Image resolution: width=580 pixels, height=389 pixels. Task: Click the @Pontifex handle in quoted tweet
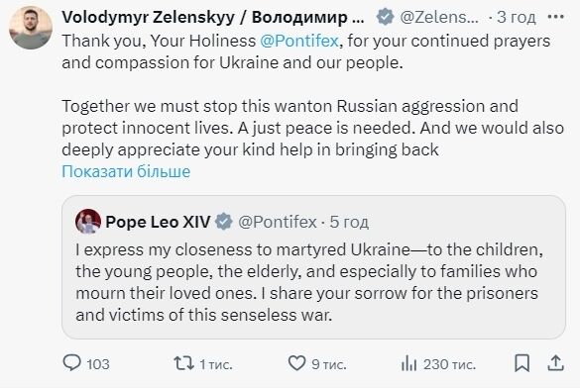278,222
